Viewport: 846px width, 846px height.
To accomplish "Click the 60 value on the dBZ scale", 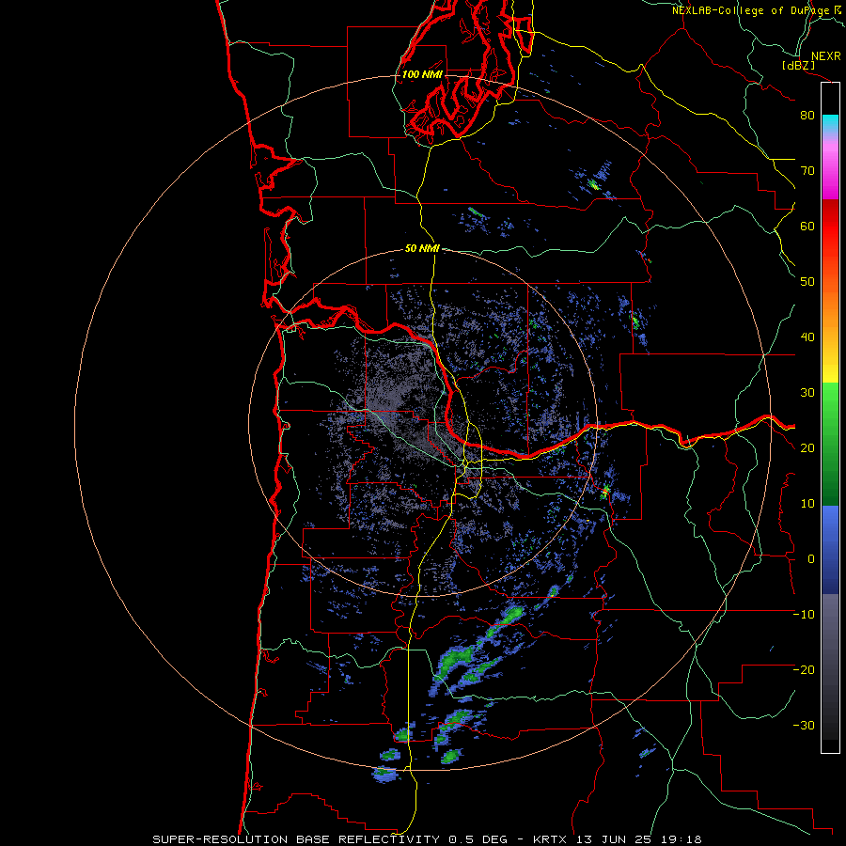I will (807, 227).
